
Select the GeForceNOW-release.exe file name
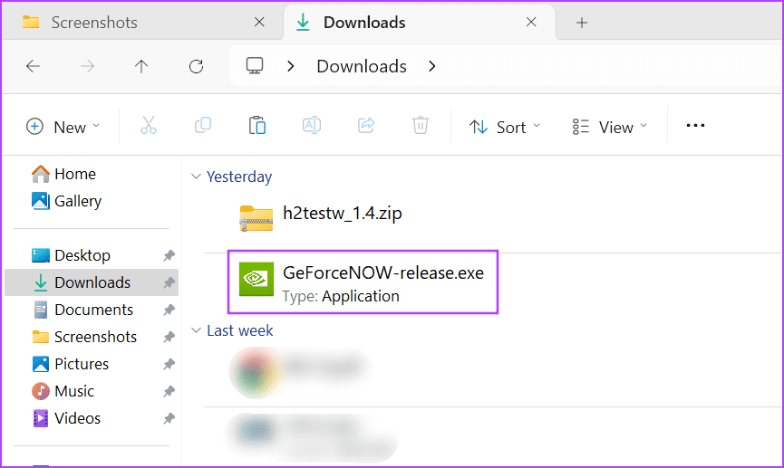tap(383, 272)
